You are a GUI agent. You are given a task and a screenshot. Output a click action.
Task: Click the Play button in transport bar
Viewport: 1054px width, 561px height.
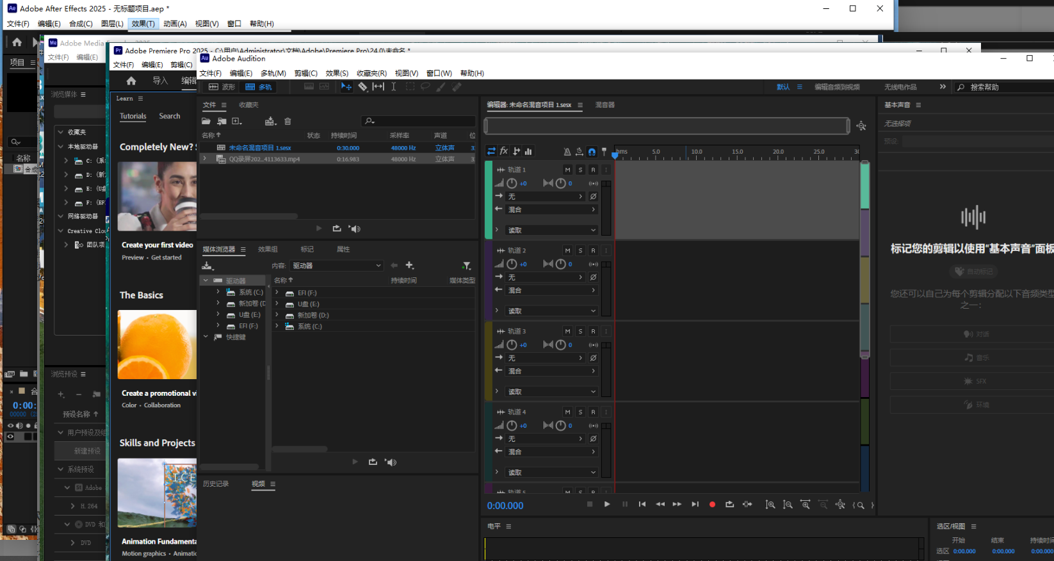(x=607, y=504)
